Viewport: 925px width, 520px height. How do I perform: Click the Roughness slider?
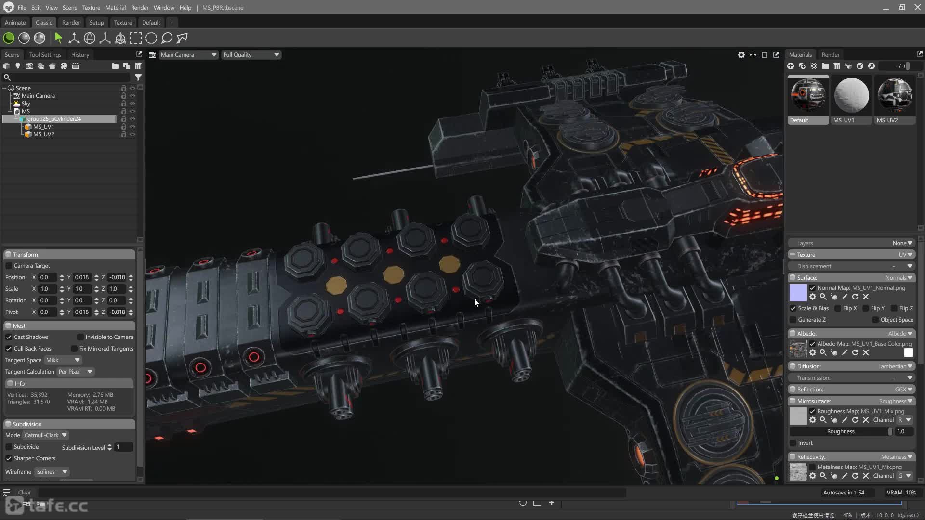(x=841, y=431)
